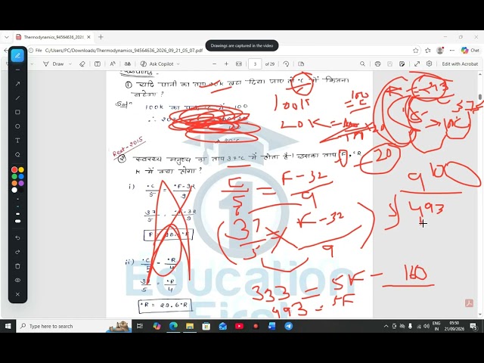Select the pen tool in the annotation panel
Viewport: 484px width, 363px height.
[x=17, y=55]
